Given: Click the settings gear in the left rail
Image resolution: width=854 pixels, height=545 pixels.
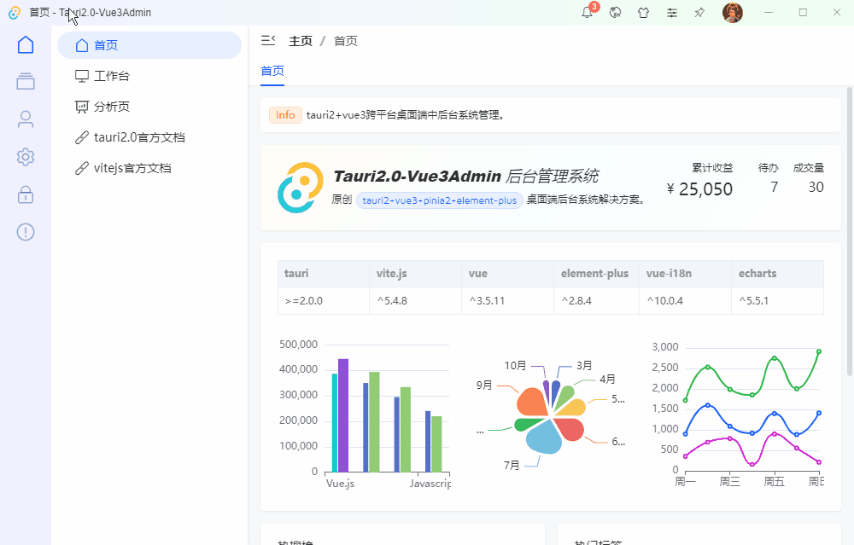Looking at the screenshot, I should click(x=26, y=157).
